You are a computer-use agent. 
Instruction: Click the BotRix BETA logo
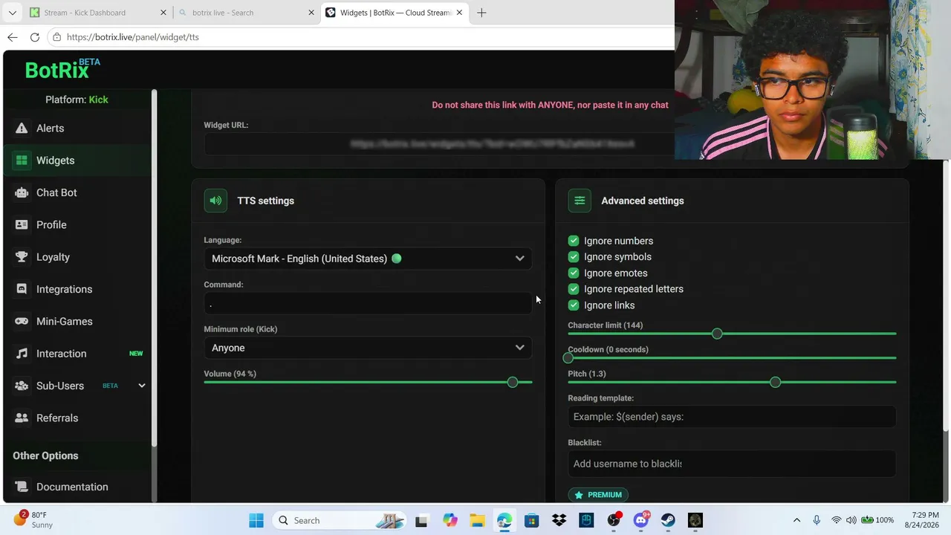(62, 68)
